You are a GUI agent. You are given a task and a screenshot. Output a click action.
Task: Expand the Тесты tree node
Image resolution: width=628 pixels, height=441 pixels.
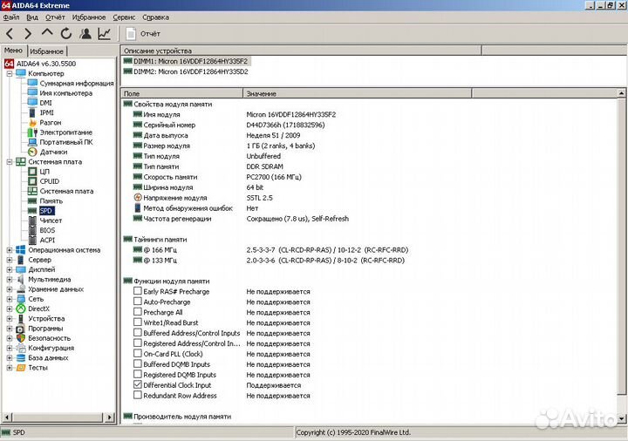tap(10, 368)
